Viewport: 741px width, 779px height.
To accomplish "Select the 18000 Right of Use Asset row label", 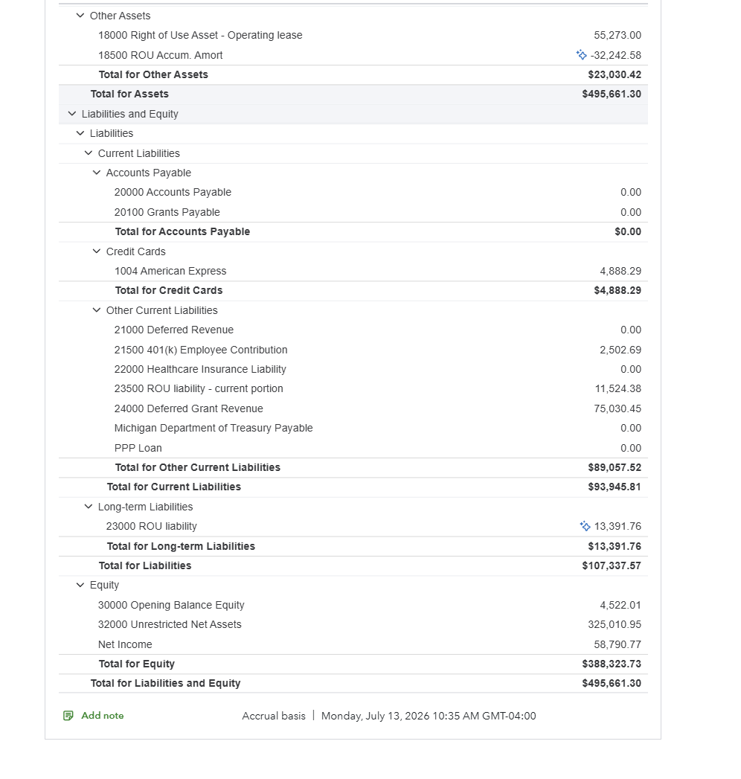I will click(x=200, y=35).
